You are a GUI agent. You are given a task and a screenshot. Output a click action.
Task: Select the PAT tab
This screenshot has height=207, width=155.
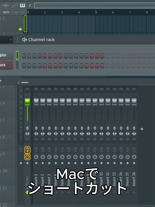(x=22, y=12)
